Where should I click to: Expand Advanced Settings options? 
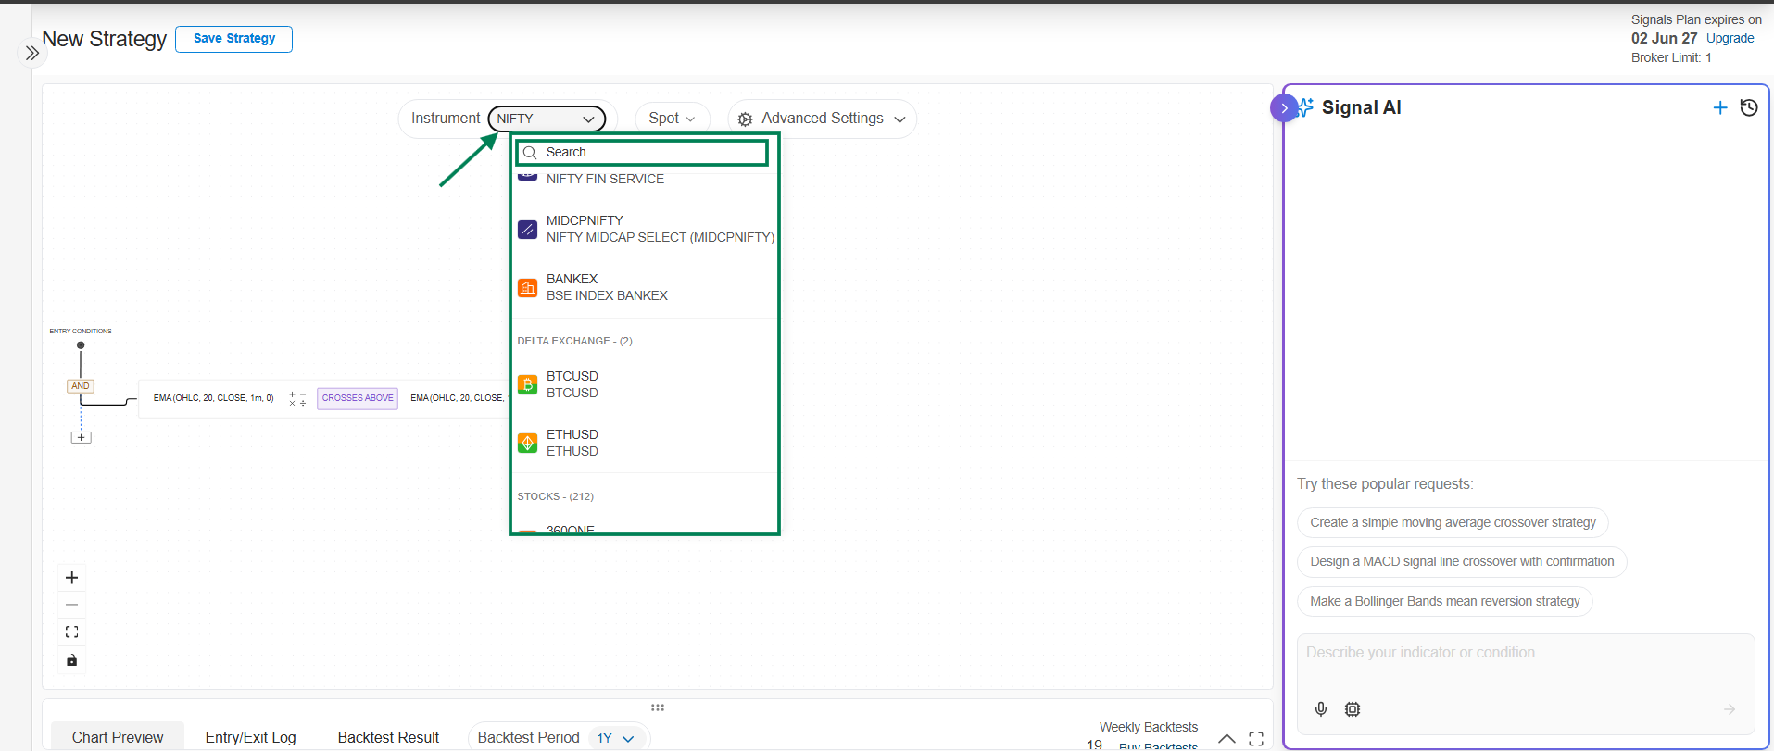click(x=822, y=119)
